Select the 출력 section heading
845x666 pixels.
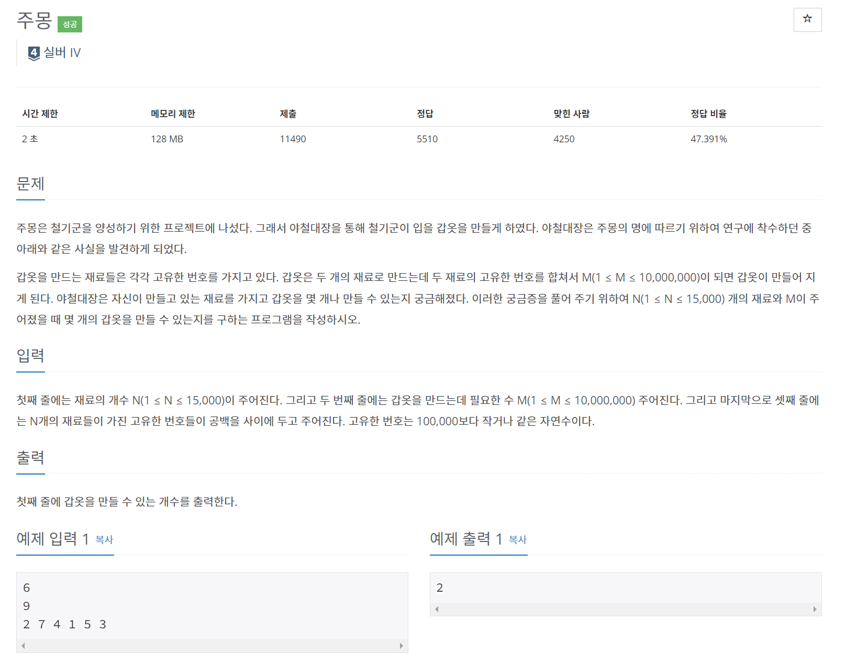30,457
